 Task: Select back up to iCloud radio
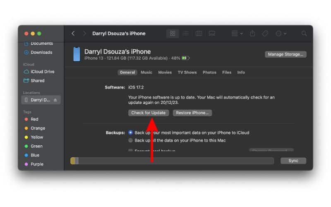point(130,132)
